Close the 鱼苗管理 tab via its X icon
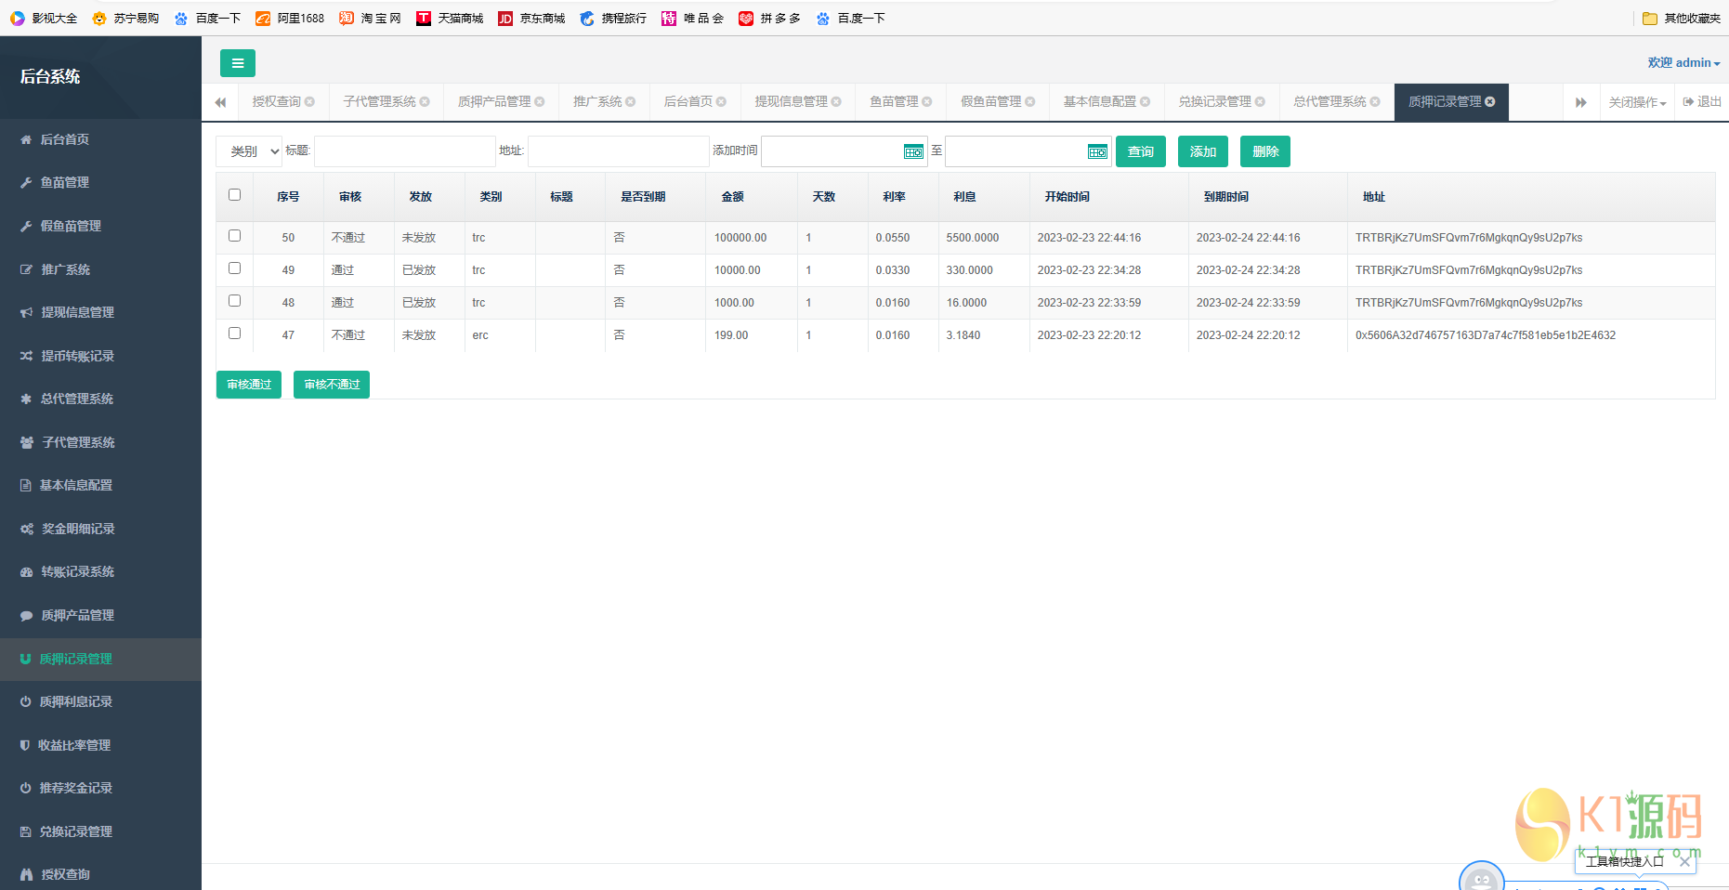This screenshot has height=890, width=1729. (926, 102)
